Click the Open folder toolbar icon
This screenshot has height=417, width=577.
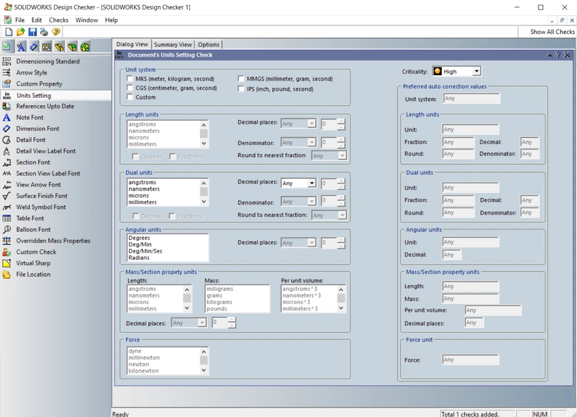point(20,32)
